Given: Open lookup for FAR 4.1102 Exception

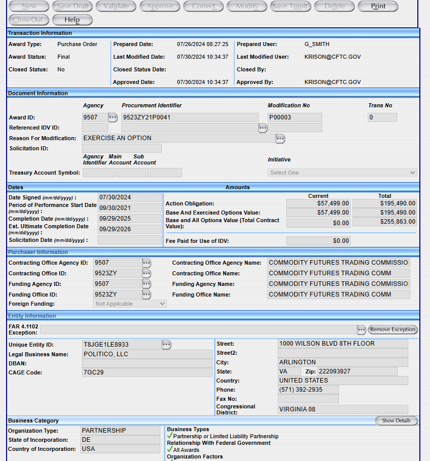Looking at the screenshot, I should click(x=362, y=330).
